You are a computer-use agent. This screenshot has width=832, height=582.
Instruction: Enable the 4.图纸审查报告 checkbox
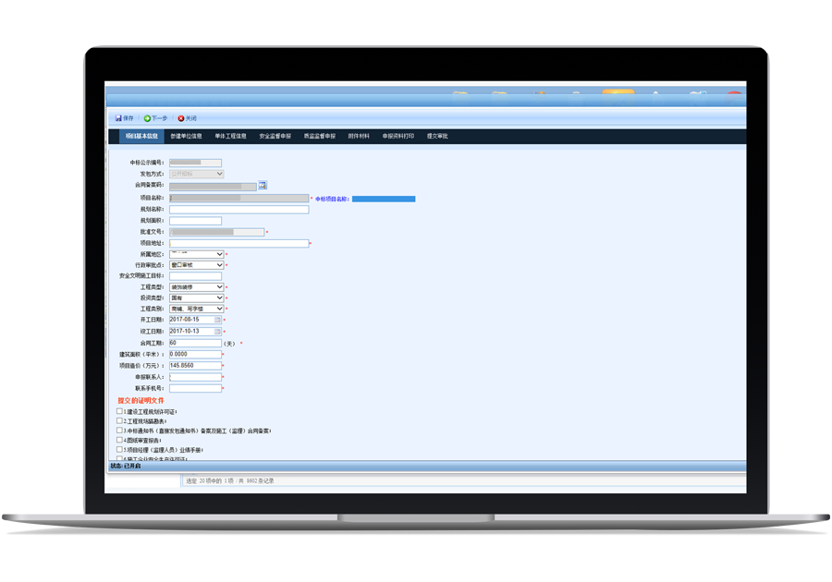click(x=119, y=441)
